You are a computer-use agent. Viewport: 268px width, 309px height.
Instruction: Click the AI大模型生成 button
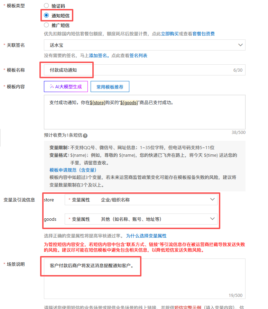tap(66, 87)
